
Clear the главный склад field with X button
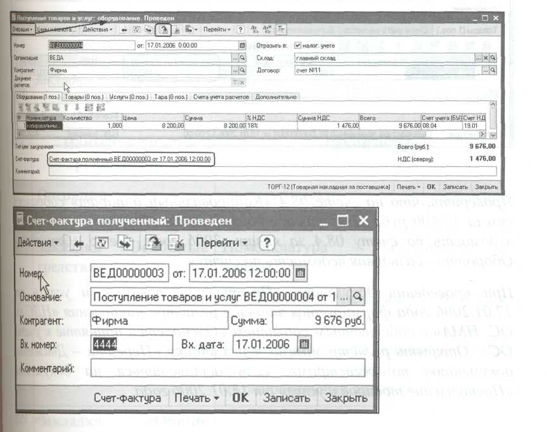point(486,58)
